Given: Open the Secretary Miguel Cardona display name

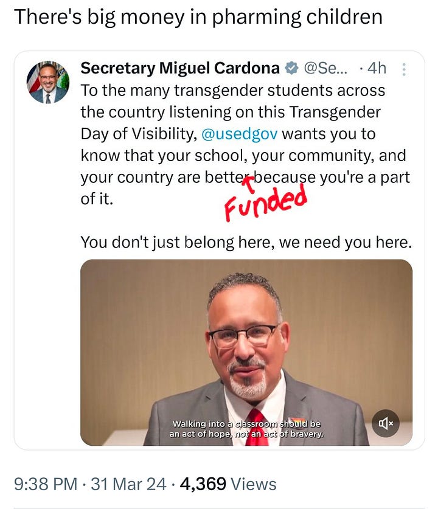Looking at the screenshot, I should (180, 68).
